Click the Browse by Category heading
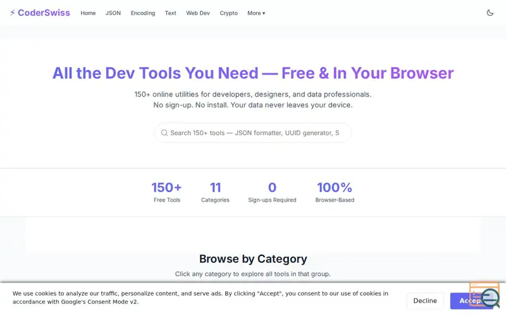The image size is (506, 316). click(x=253, y=259)
